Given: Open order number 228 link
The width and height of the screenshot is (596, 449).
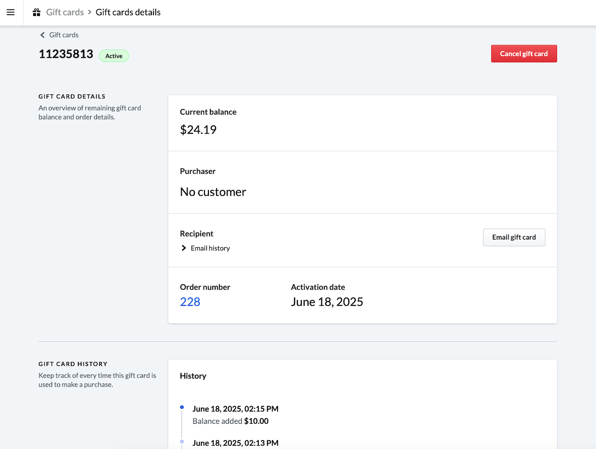Looking at the screenshot, I should 190,302.
